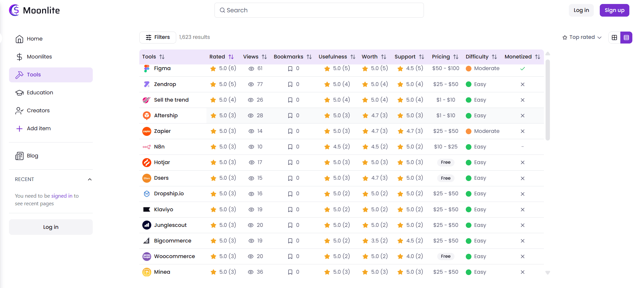Click Sign up button

coord(614,10)
